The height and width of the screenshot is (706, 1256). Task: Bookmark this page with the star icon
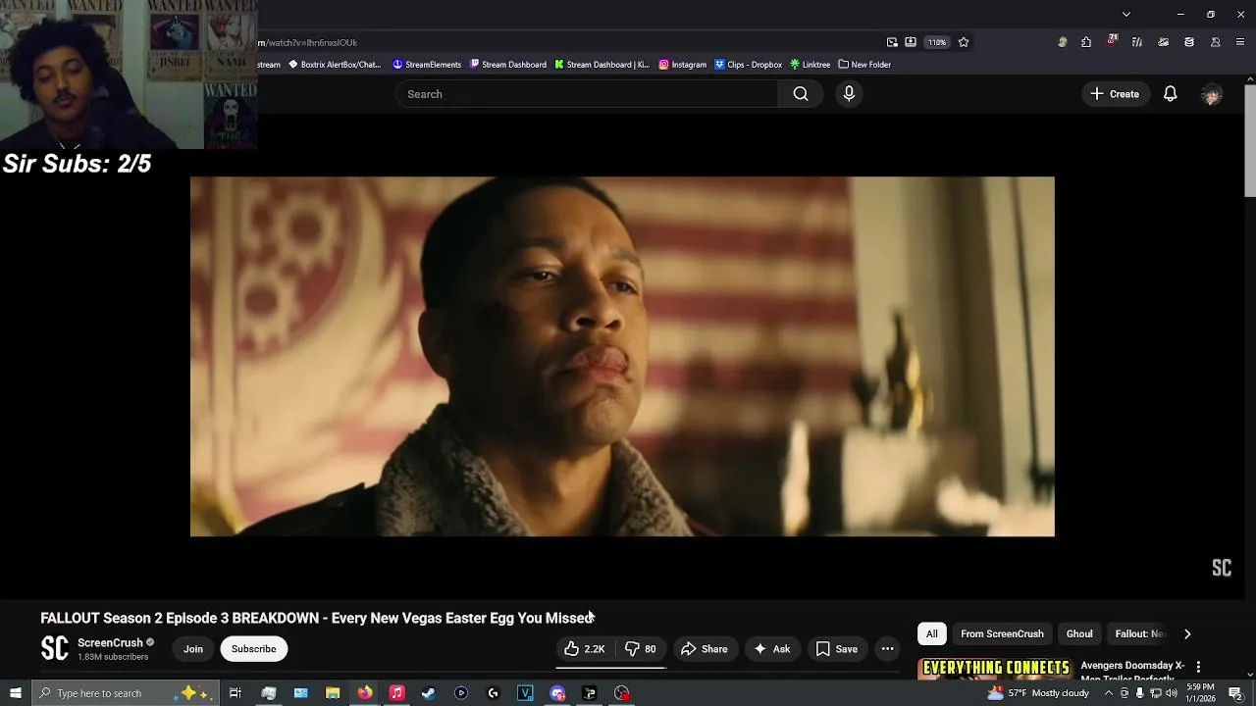pyautogui.click(x=964, y=42)
